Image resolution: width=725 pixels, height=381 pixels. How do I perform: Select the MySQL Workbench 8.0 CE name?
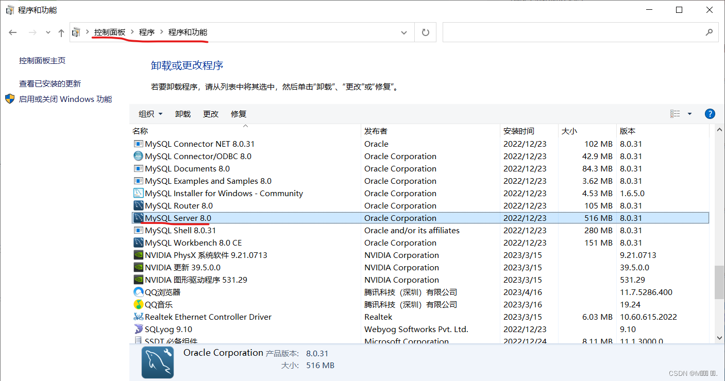pyautogui.click(x=193, y=243)
